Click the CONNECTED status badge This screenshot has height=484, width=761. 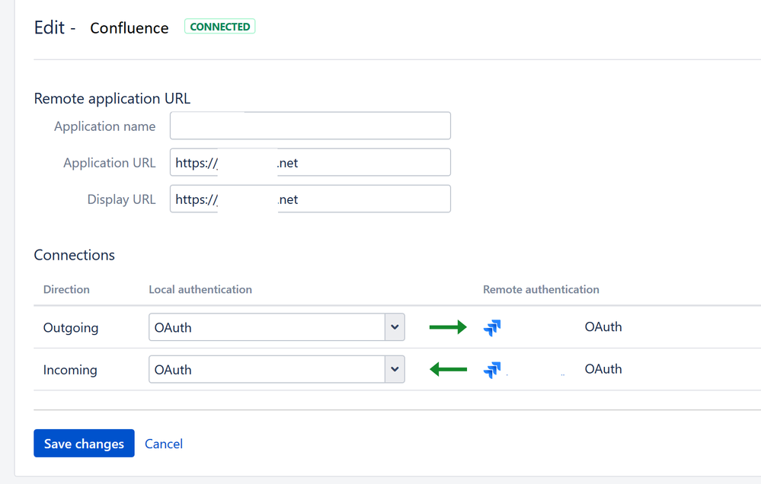click(220, 26)
